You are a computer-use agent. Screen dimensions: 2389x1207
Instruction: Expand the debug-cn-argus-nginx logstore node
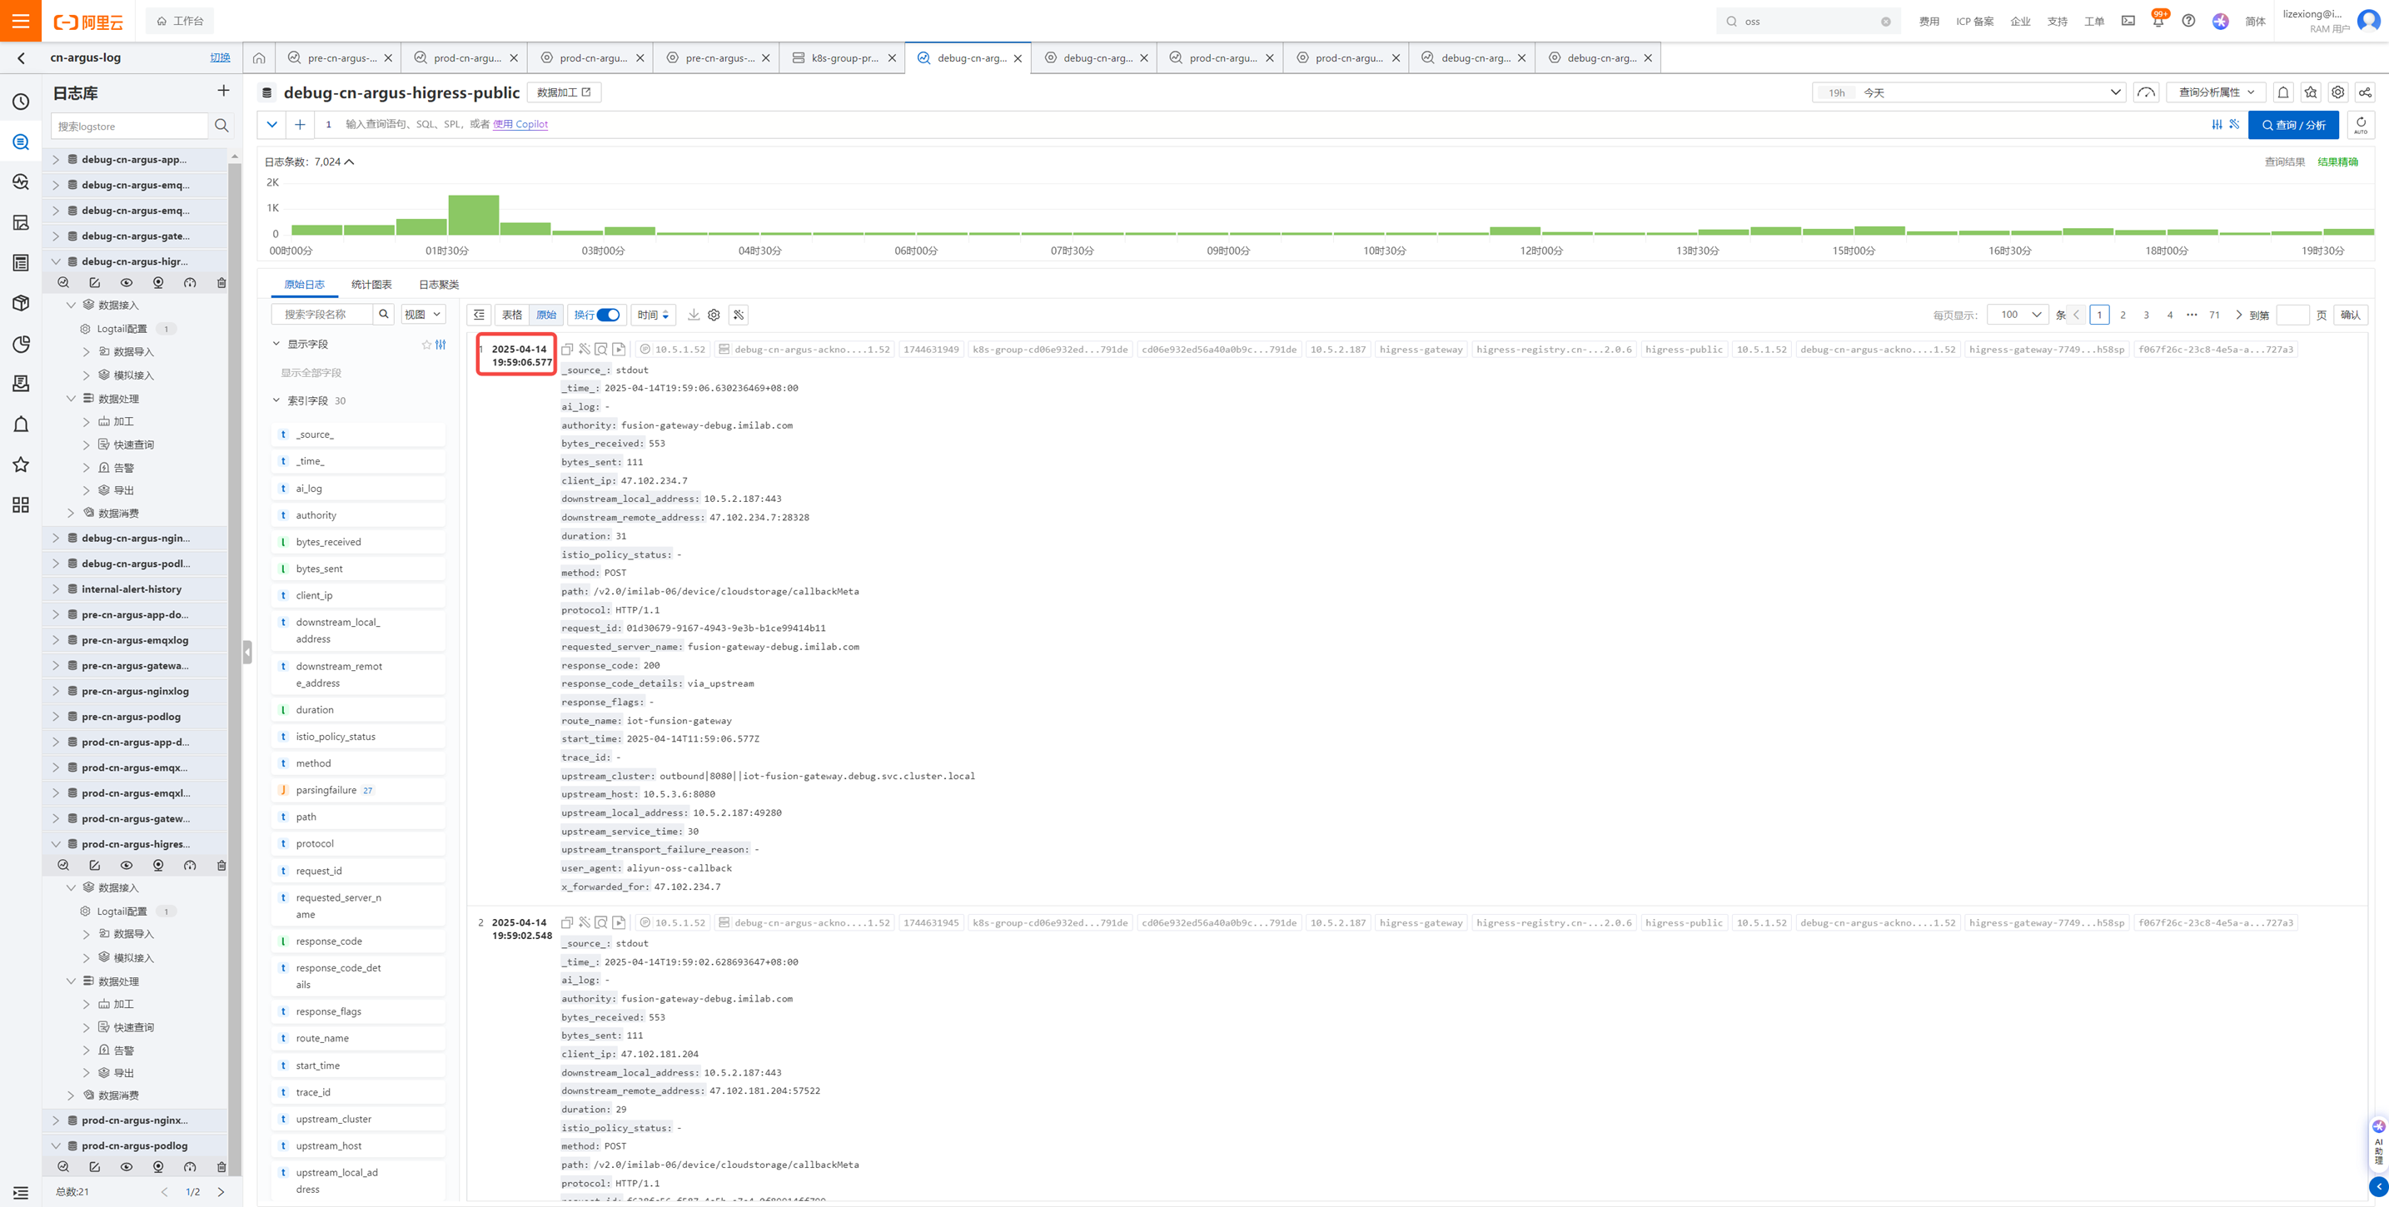coord(56,539)
